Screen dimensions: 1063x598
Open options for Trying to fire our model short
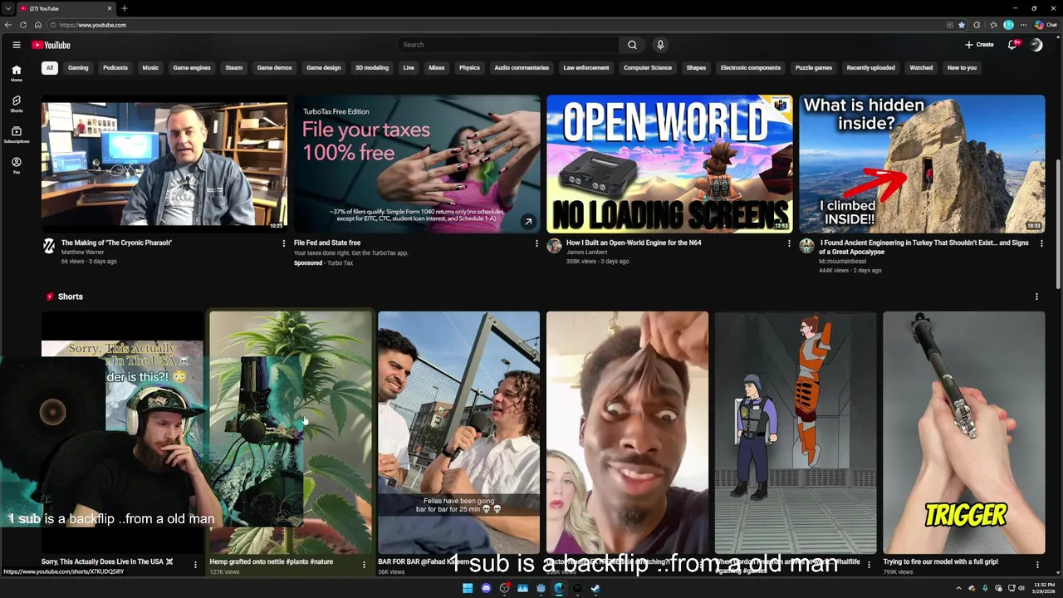click(1037, 565)
